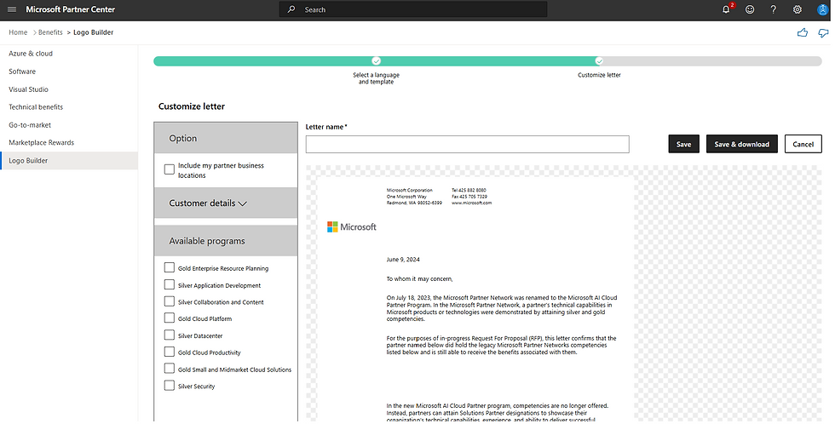Click the 'June 9, 2024' date
The image size is (835, 424).
pos(403,260)
